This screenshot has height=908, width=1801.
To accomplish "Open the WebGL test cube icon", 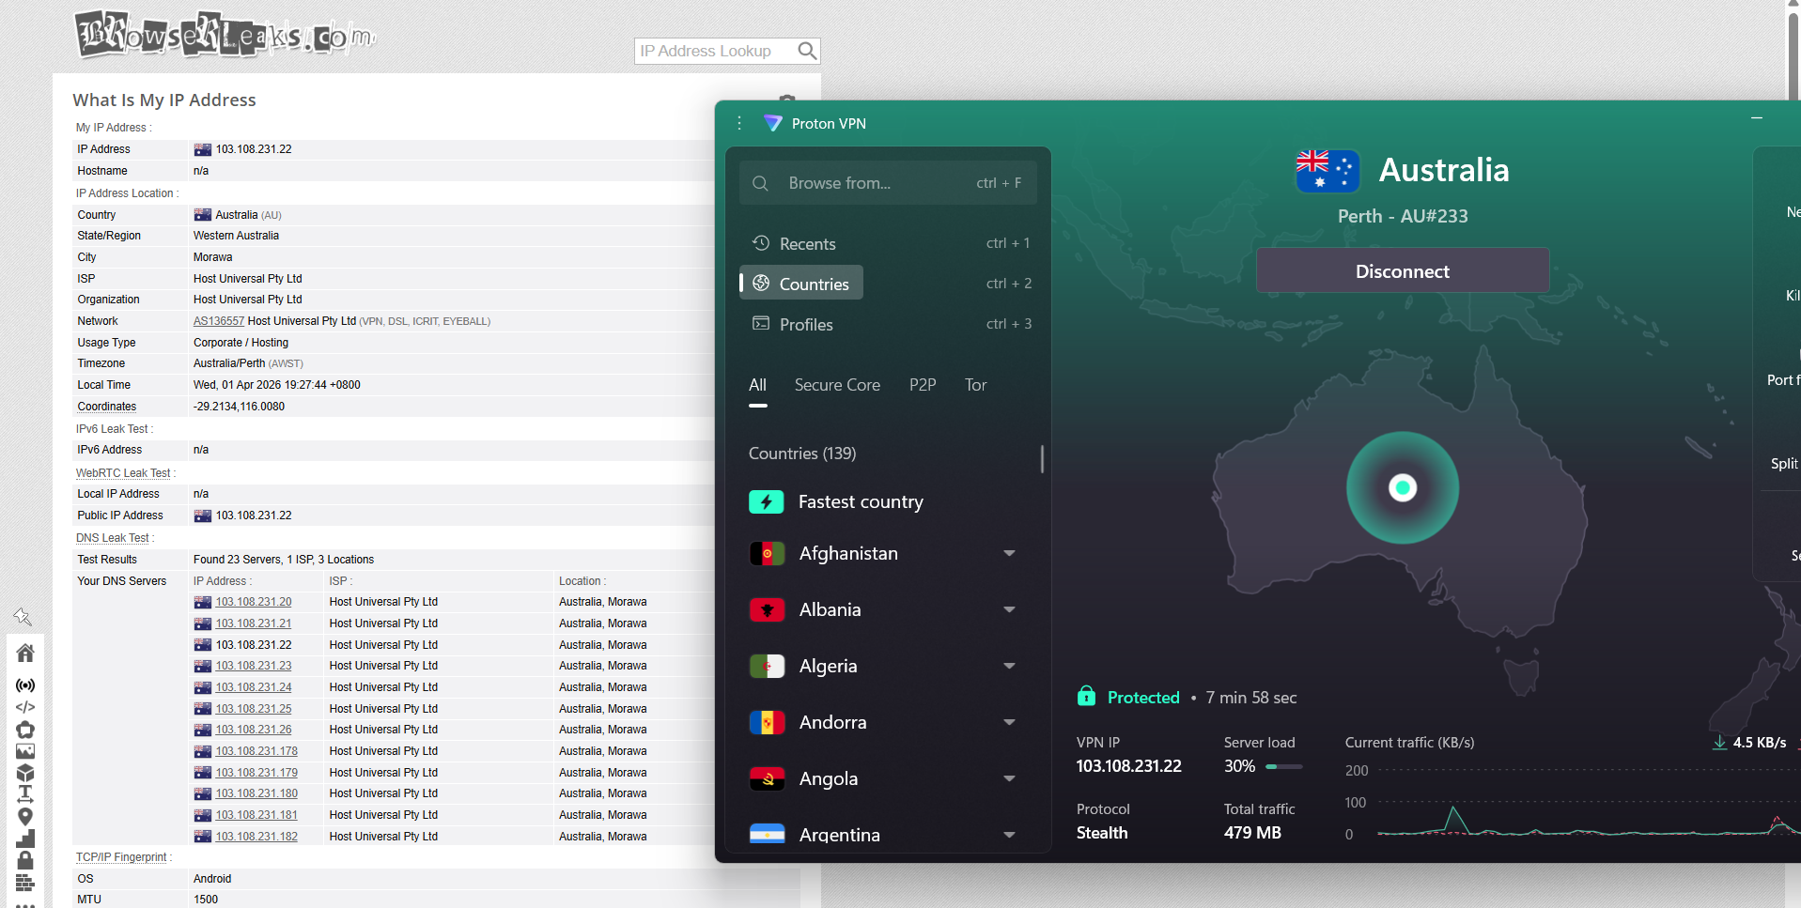I will click(25, 772).
